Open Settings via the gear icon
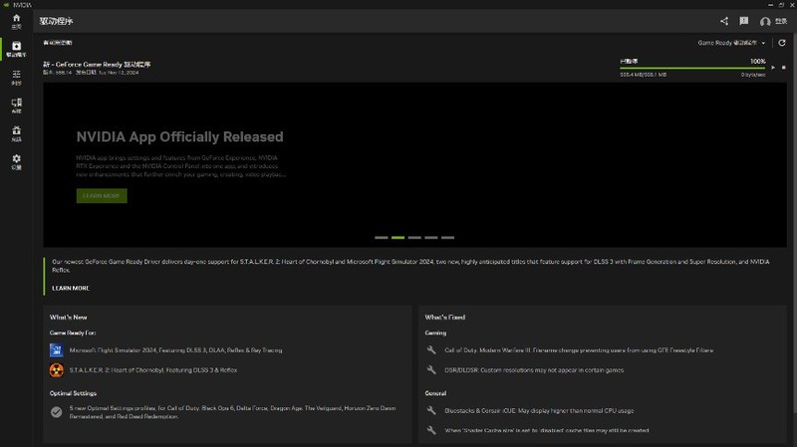797x447 pixels. click(x=16, y=162)
